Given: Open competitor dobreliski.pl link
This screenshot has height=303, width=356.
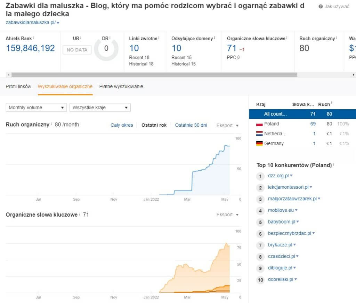Looking at the screenshot, I should [281, 279].
